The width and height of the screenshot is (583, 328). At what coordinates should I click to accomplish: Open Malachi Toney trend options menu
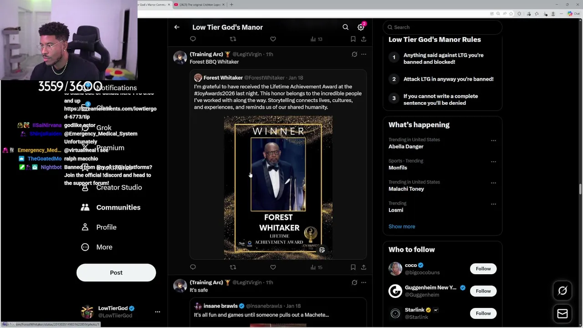[x=493, y=183]
